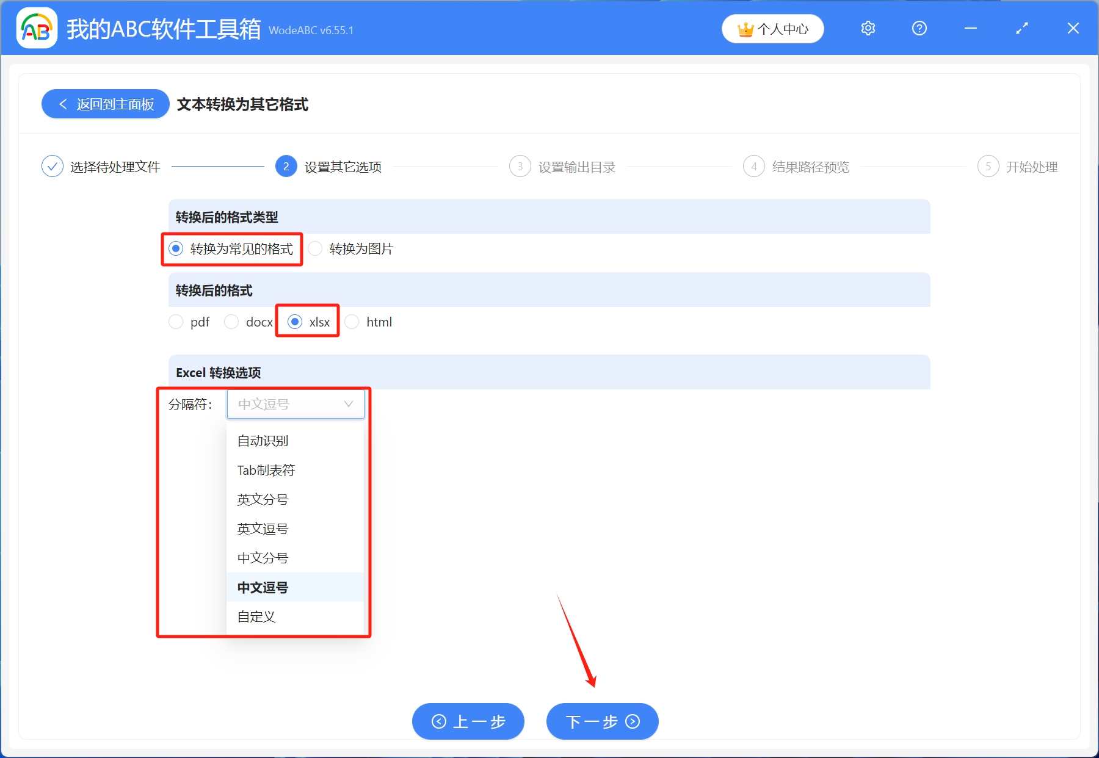
Task: Click the 设置输出目录 step label
Action: 576,166
